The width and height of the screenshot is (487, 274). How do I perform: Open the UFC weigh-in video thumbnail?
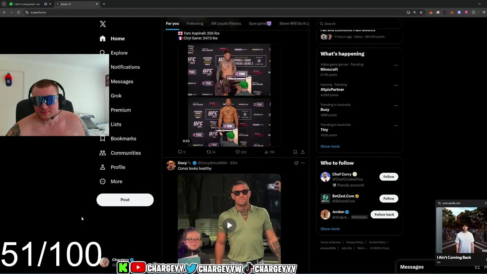[x=229, y=95]
